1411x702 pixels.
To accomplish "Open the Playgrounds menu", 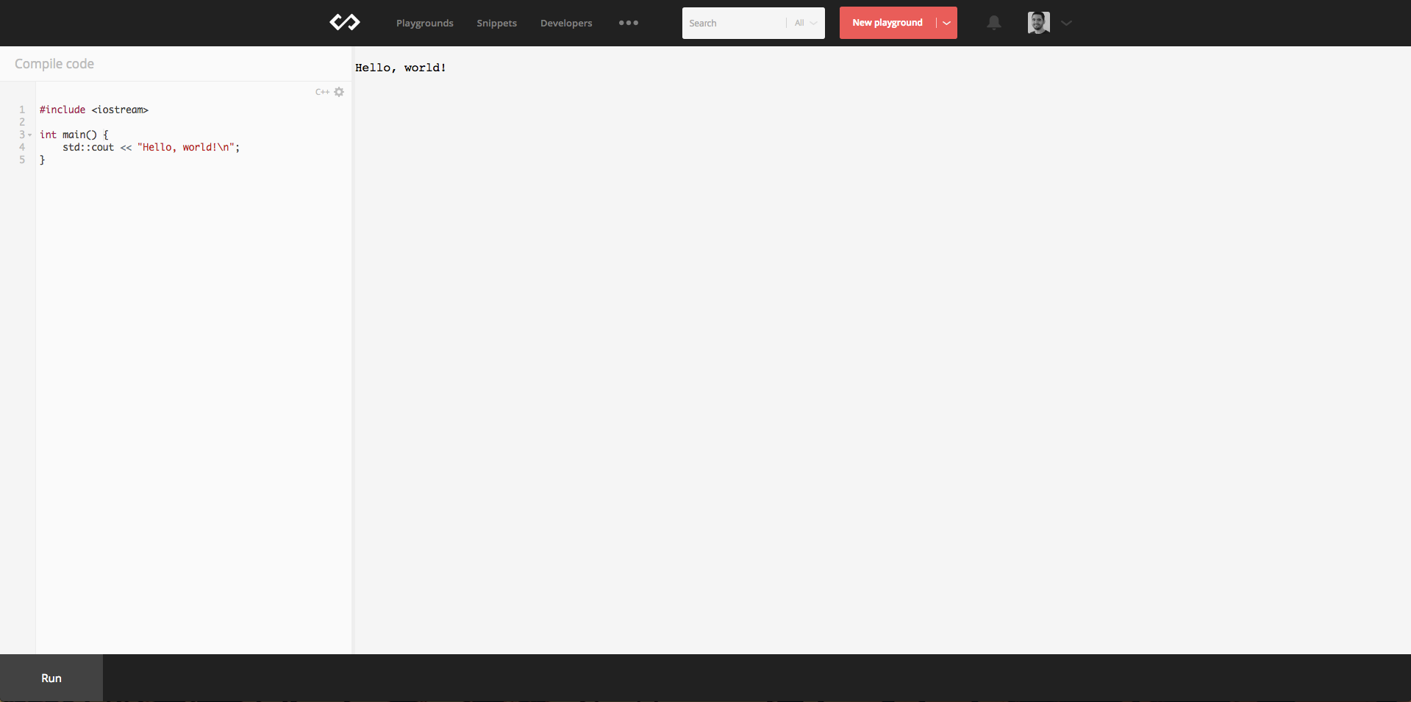I will click(x=424, y=24).
